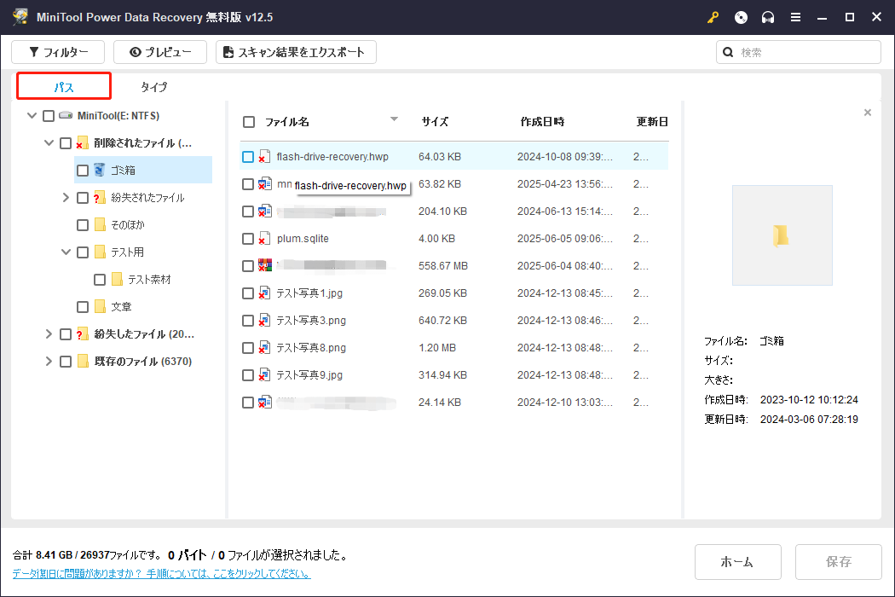Screen dimensions: 895x597
Task: Click the MiniTool app logo icon
Action: click(20, 16)
